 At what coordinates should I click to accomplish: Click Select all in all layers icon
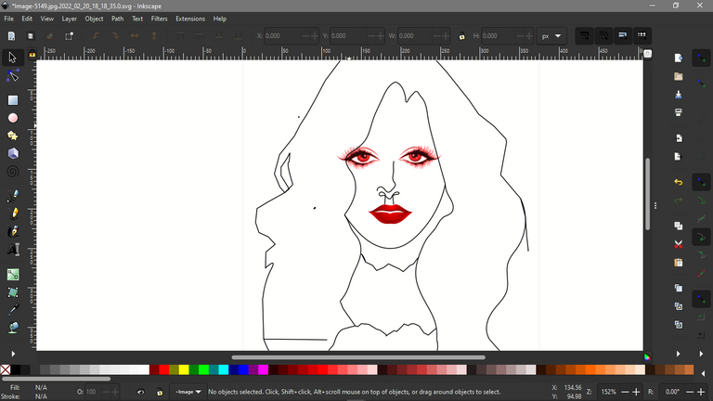[31, 36]
